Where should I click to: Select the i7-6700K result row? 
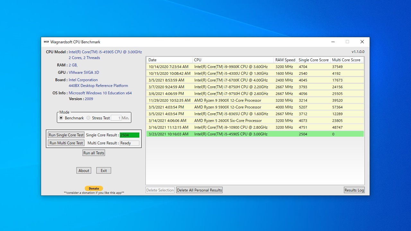click(255, 80)
